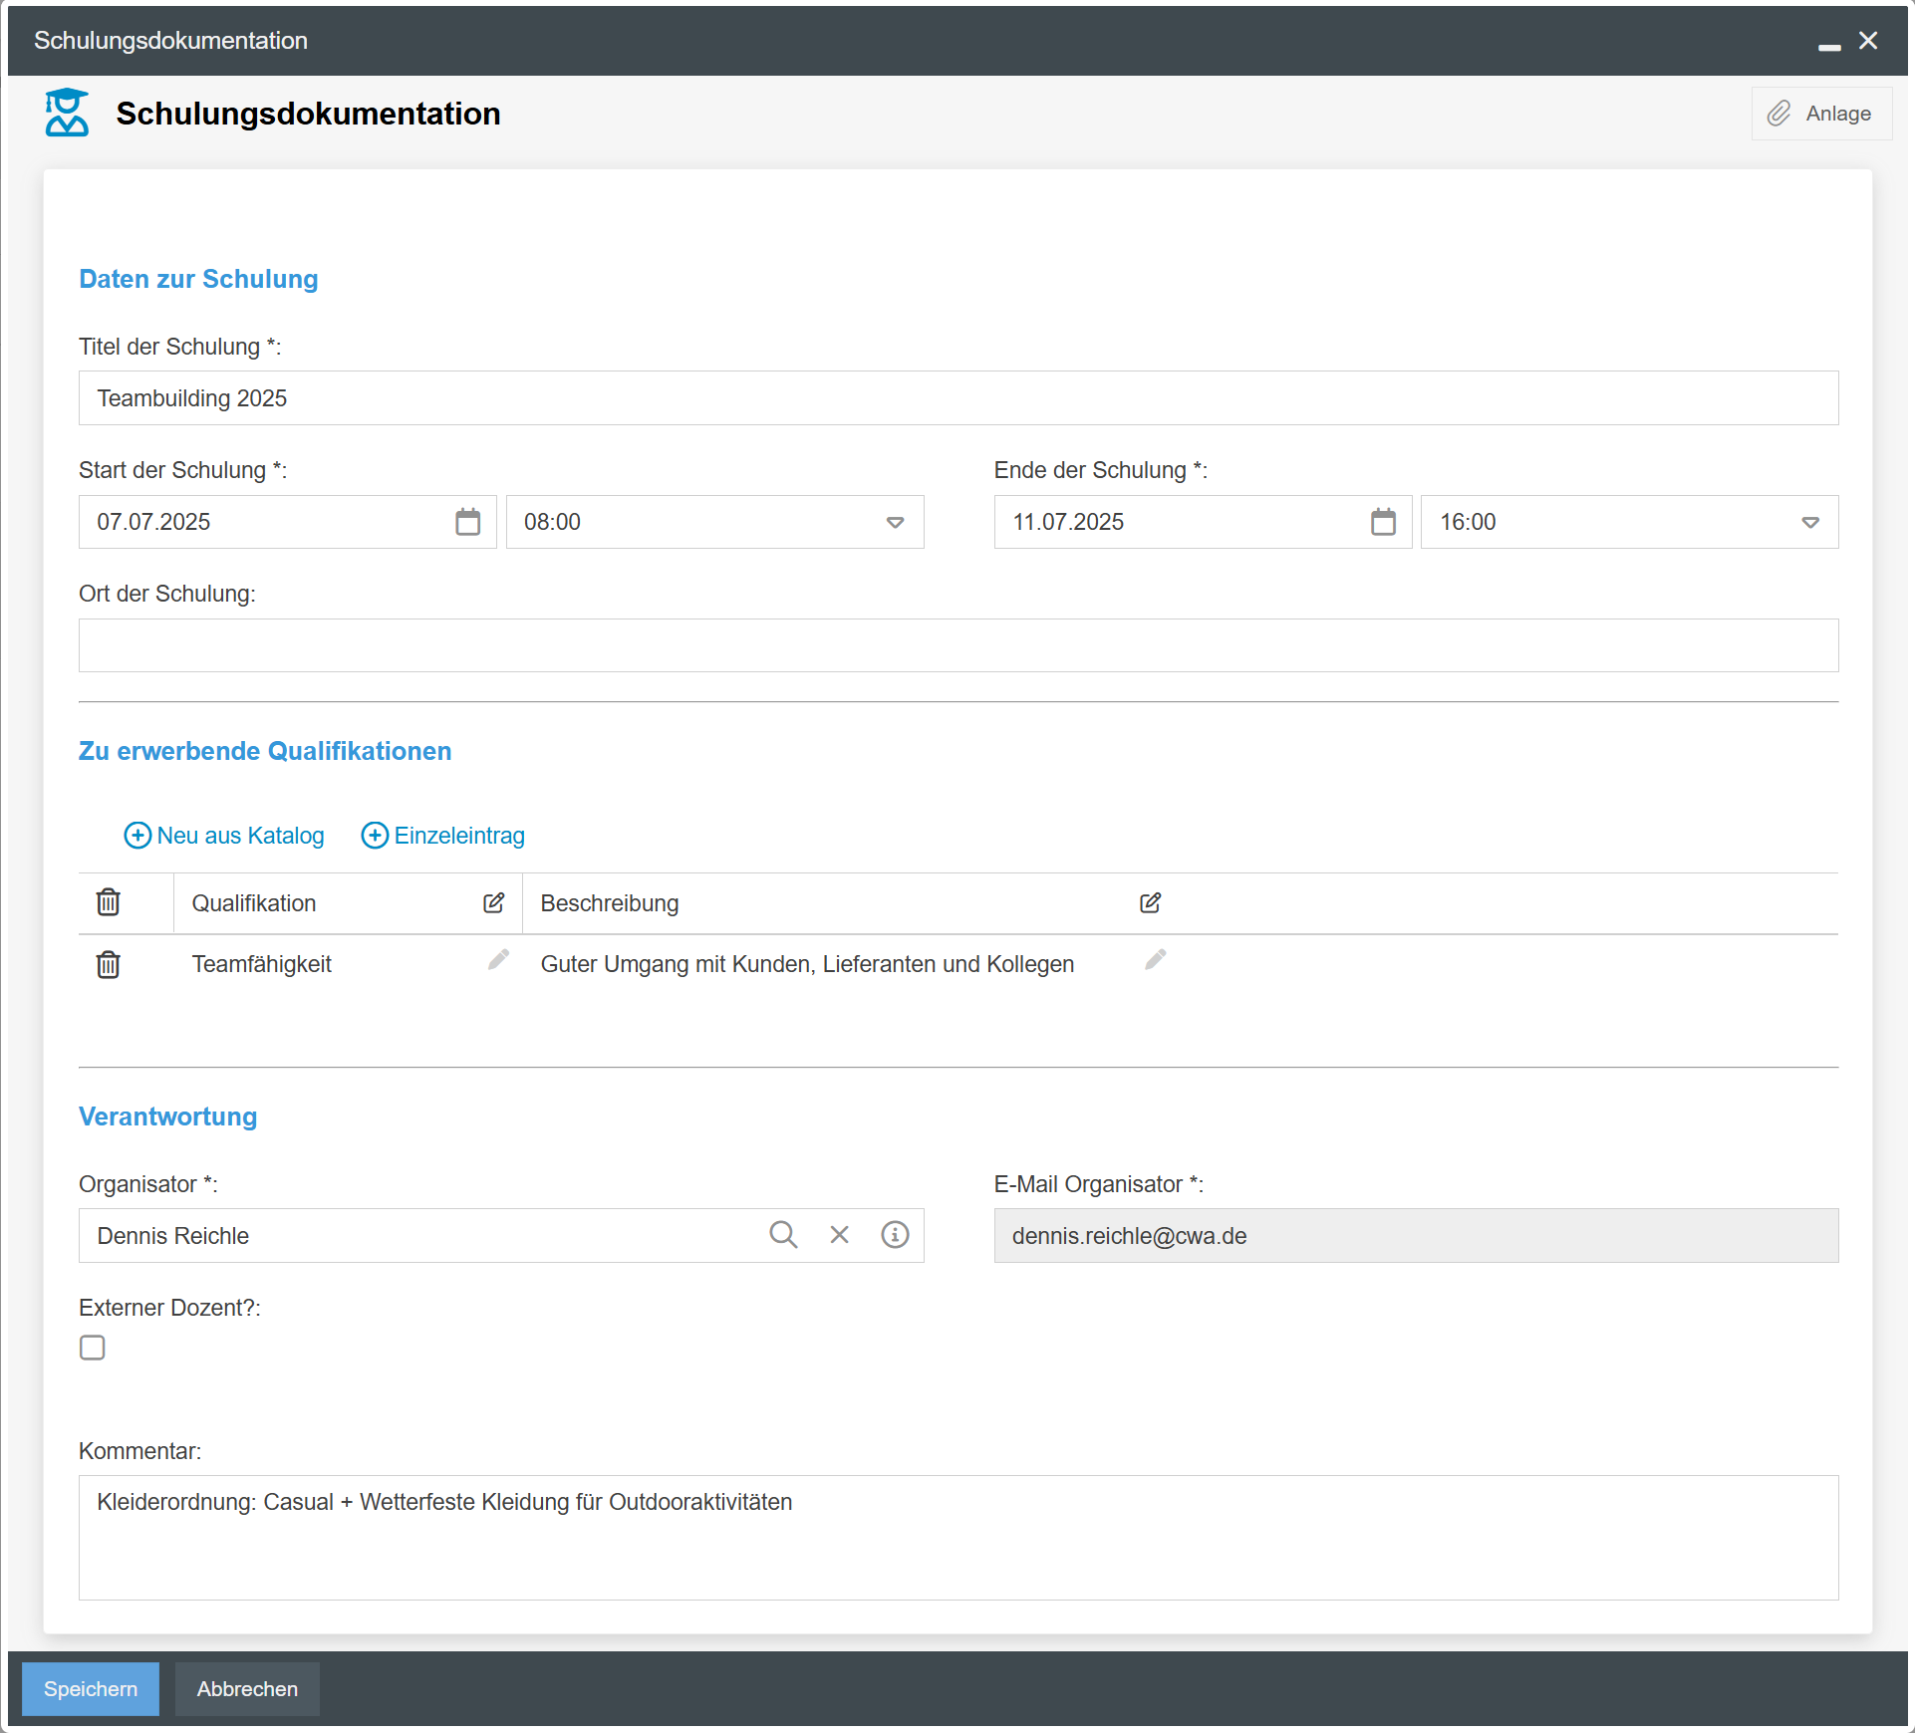
Task: Add an Einzeleintrag qualification
Action: click(x=443, y=836)
